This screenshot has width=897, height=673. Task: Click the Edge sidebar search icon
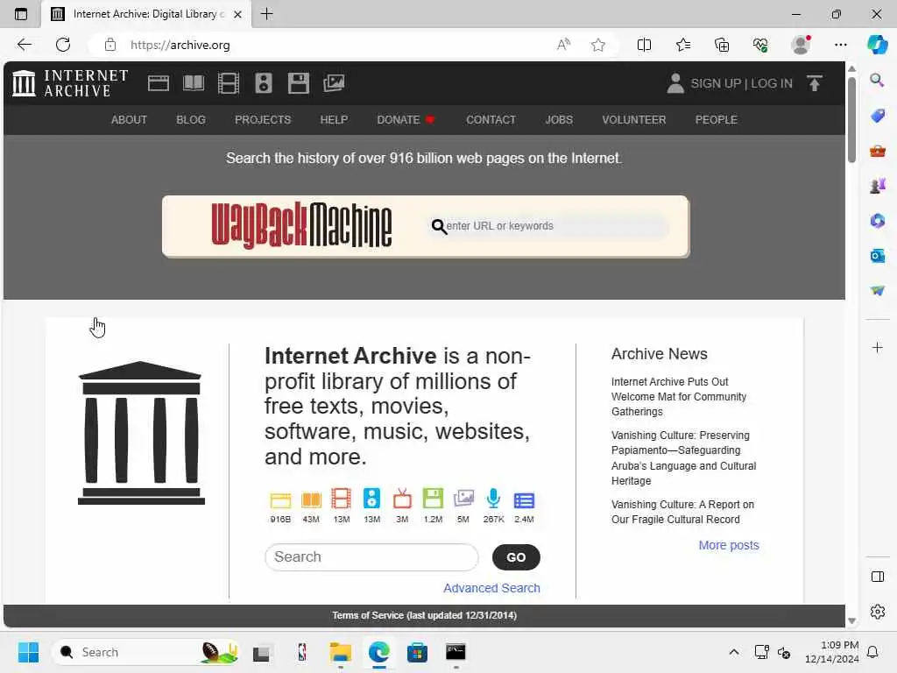pos(877,80)
